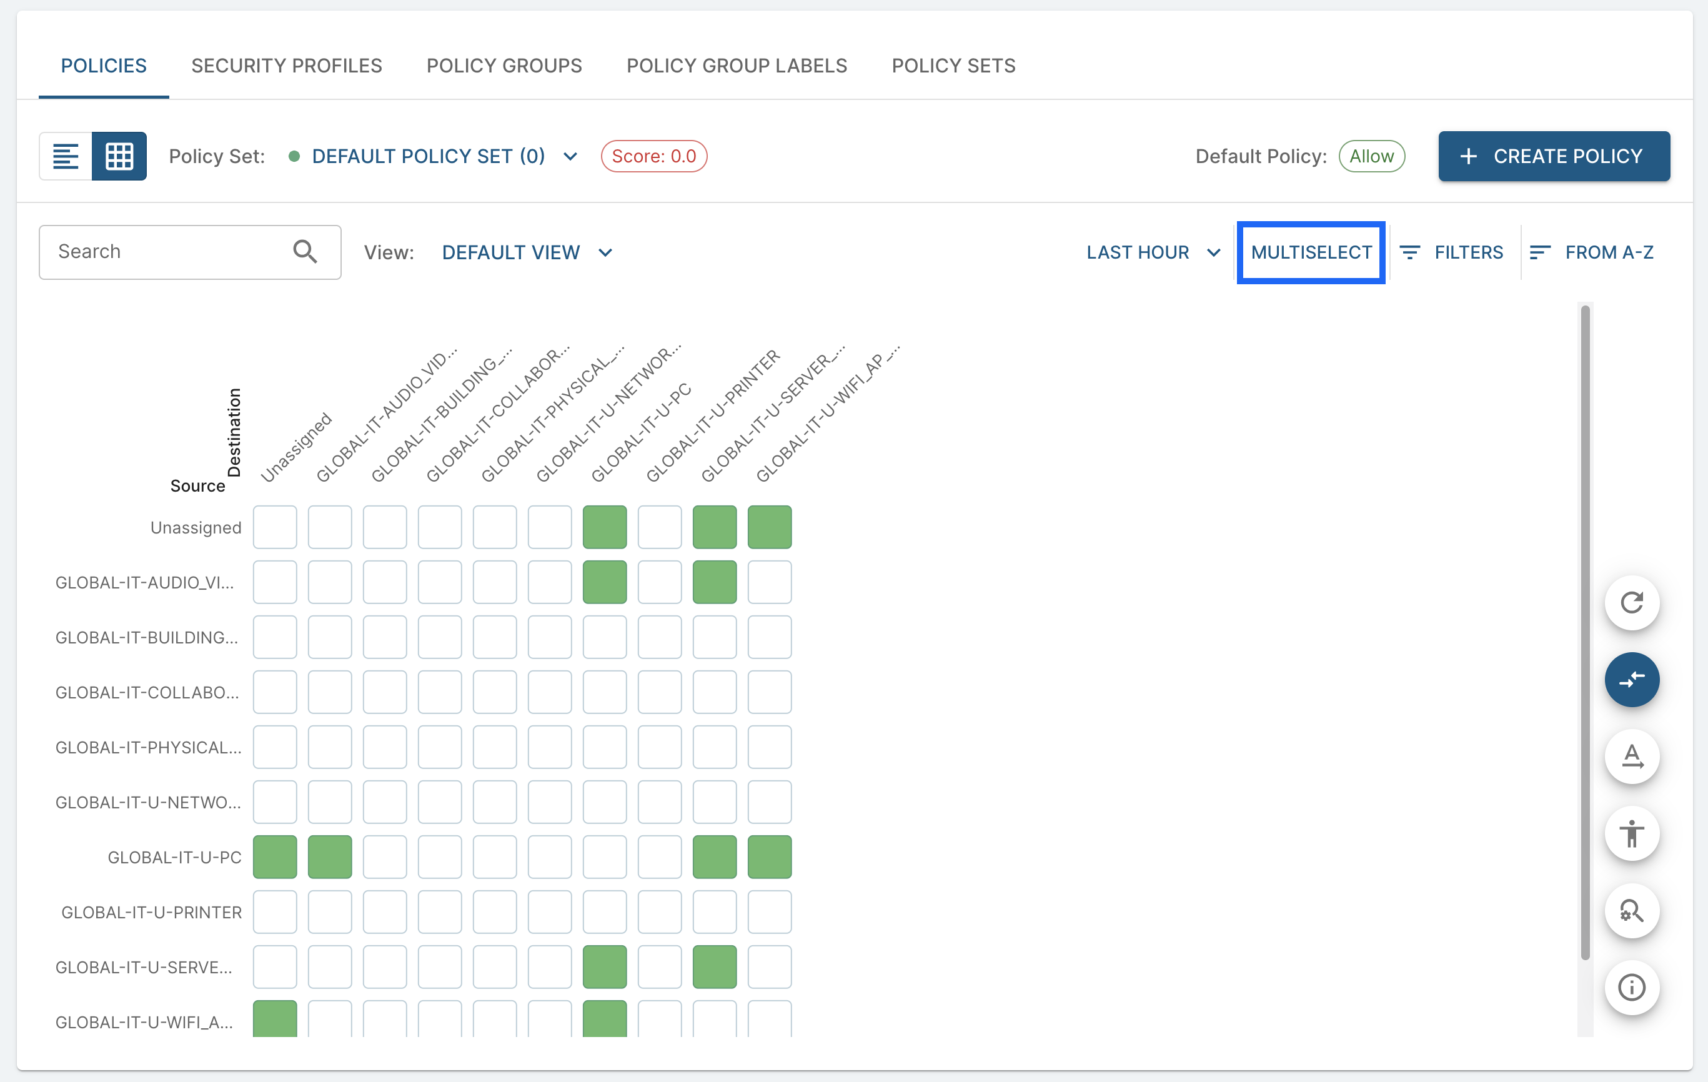Click destination column header Unassigned
This screenshot has width=1708, height=1082.
coord(295,448)
